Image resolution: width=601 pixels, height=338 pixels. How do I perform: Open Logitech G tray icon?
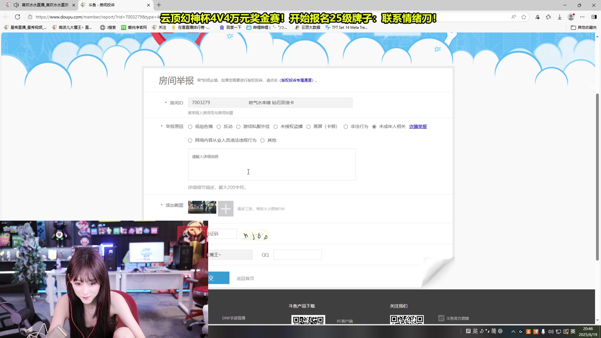click(x=521, y=331)
